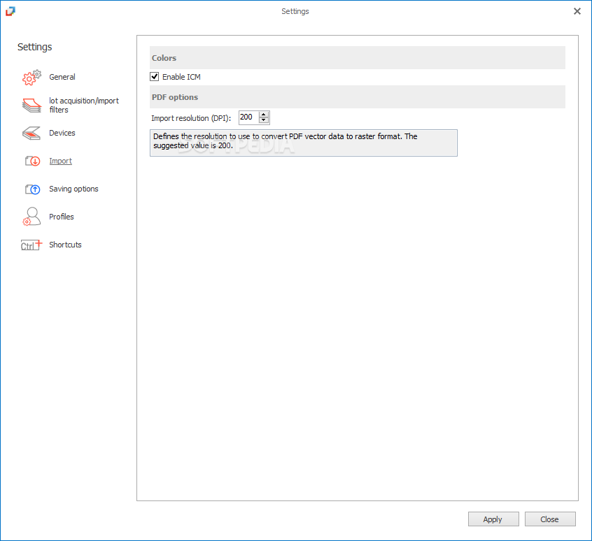Image resolution: width=592 pixels, height=541 pixels.
Task: Click the Saving options upload icon
Action: [32, 189]
